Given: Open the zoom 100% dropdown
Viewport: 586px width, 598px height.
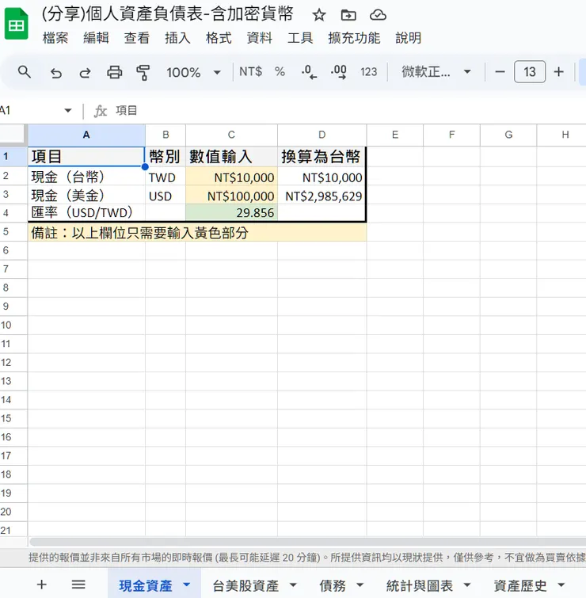Looking at the screenshot, I should (194, 72).
